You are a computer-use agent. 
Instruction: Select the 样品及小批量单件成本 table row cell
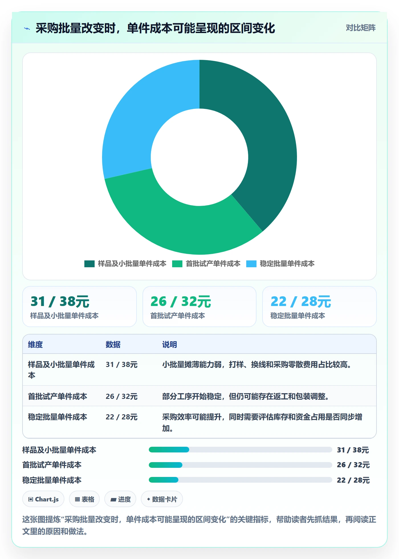point(62,370)
